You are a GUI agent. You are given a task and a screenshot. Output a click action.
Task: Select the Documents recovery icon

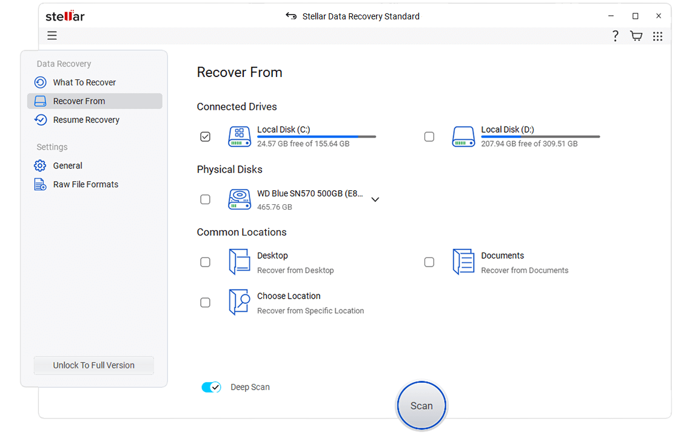click(463, 262)
